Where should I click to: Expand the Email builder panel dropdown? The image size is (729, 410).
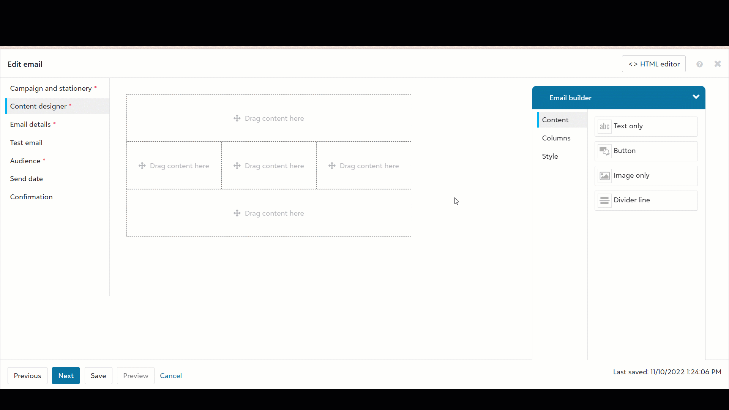click(696, 97)
